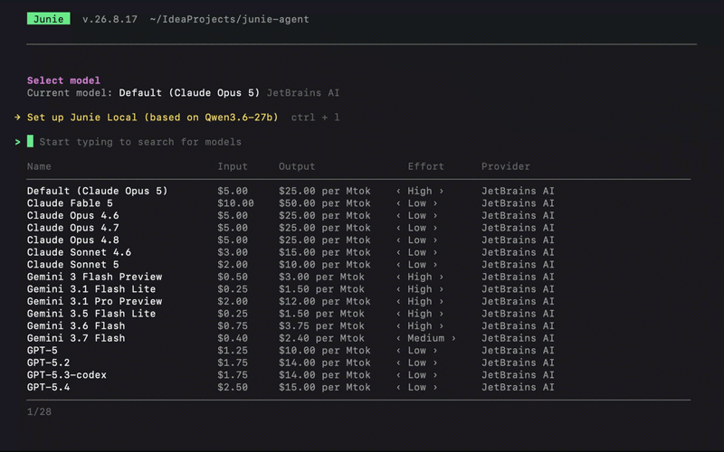Click the 1/28 page counter
Screen dimensions: 724x452
(x=39, y=411)
